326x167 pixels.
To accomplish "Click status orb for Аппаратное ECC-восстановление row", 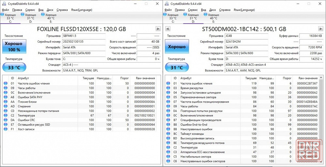I will [x=168, y=152].
